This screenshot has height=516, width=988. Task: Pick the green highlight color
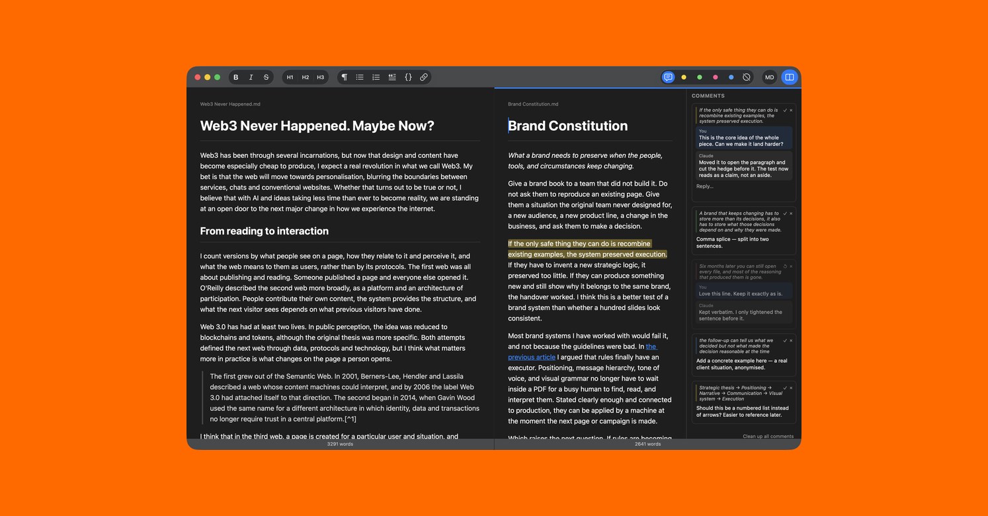(700, 77)
